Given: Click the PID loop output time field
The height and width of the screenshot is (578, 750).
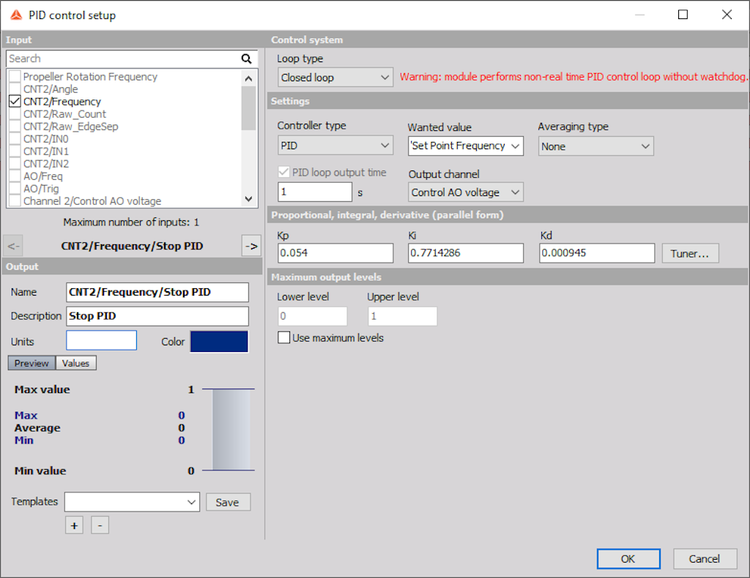Looking at the screenshot, I should click(315, 192).
